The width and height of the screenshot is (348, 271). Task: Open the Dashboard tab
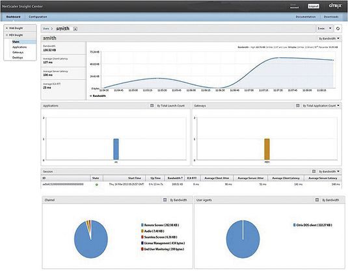click(x=13, y=17)
